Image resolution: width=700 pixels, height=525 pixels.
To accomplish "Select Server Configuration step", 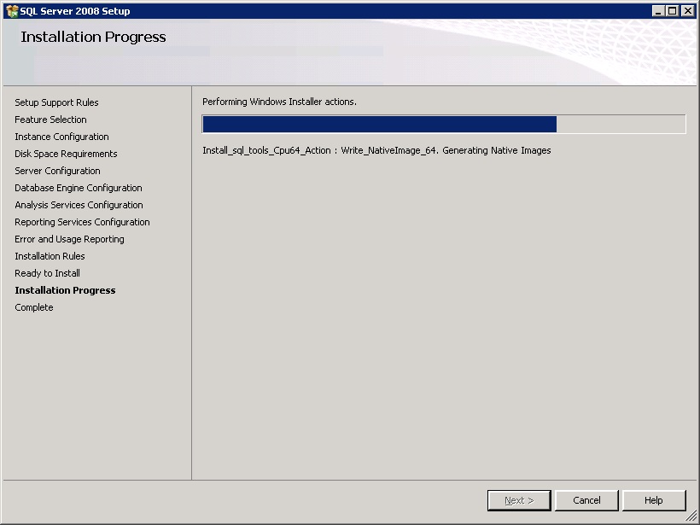I will [57, 171].
